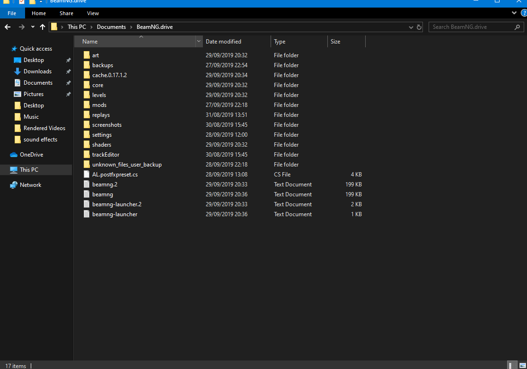Switch to the Share ribbon tab
The height and width of the screenshot is (369, 527).
[x=66, y=13]
